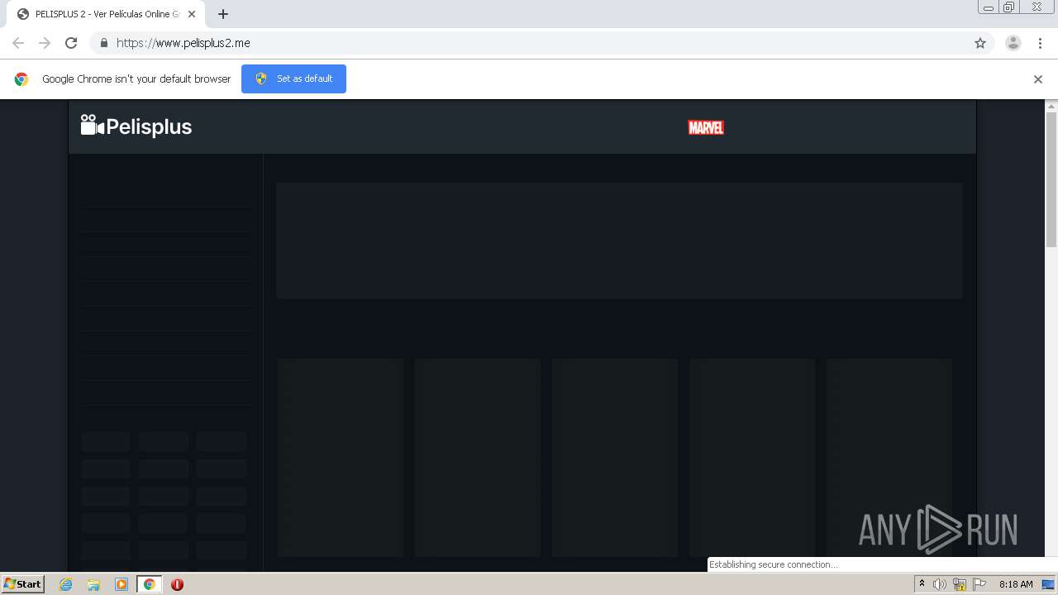This screenshot has width=1058, height=595.
Task: Click the show desktop button
Action: [1048, 584]
